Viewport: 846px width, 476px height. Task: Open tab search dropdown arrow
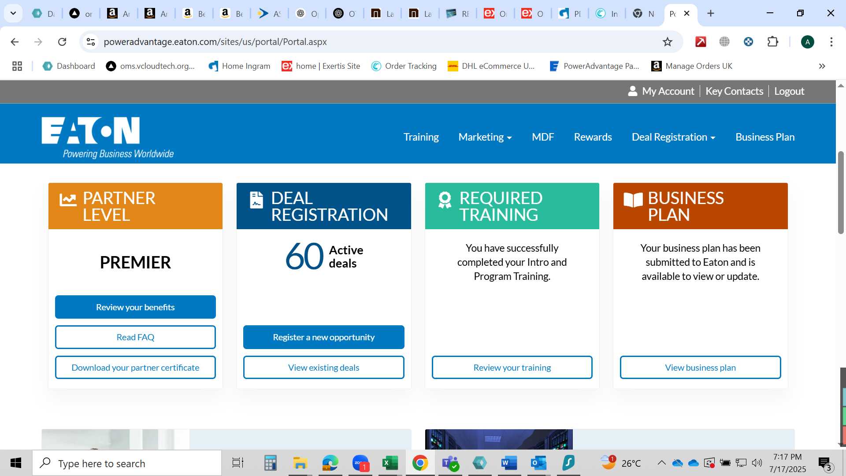(x=13, y=13)
